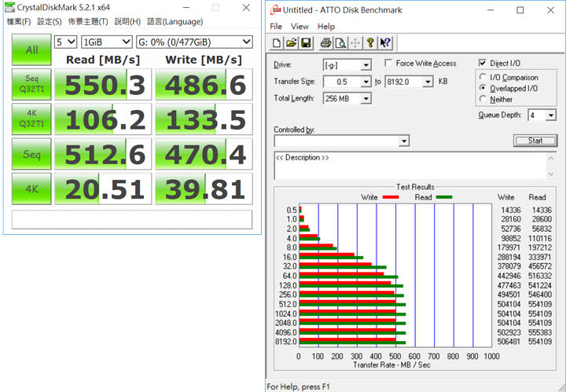
Task: Click the Start button in ATTO
Action: coord(535,141)
